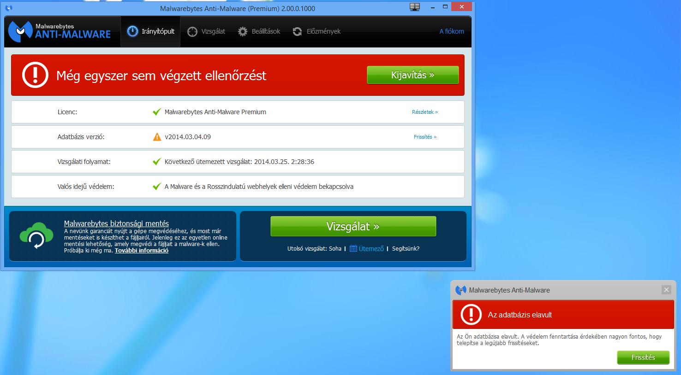This screenshot has width=681, height=375.
Task: Click the Utolsó vizsgálat: Soha text
Action: coord(314,248)
